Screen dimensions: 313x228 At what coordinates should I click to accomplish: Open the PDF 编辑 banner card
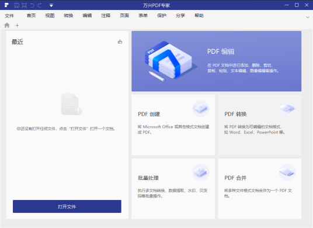tap(217, 61)
